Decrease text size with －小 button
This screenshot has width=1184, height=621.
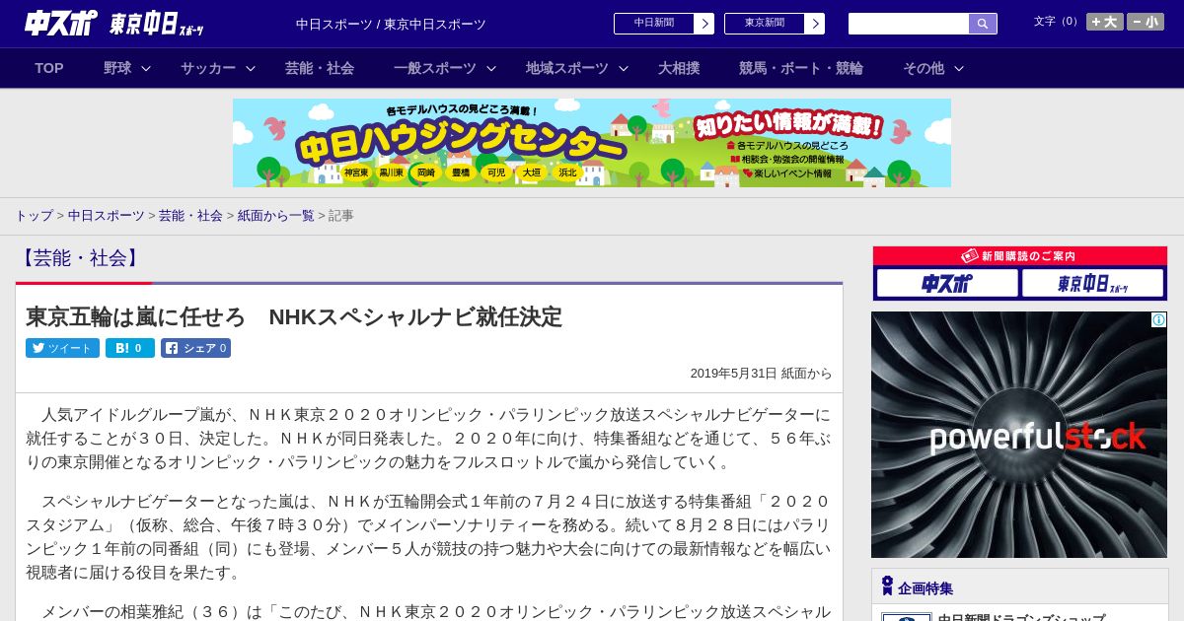pos(1146,22)
